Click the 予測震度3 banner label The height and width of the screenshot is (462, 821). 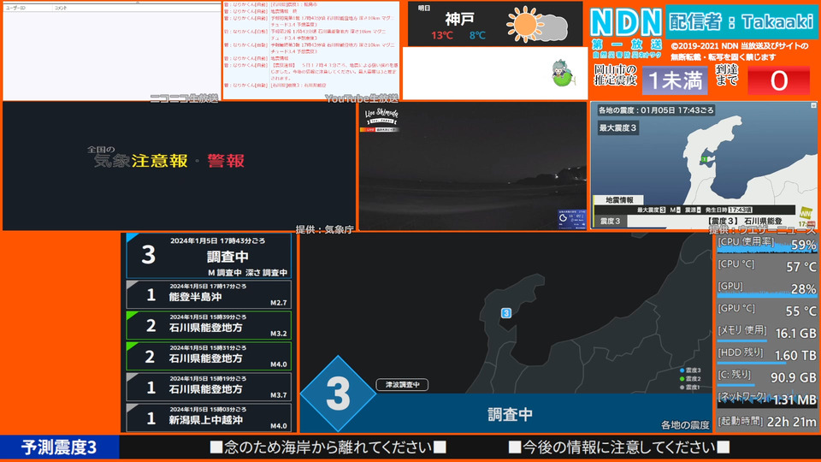click(x=59, y=447)
